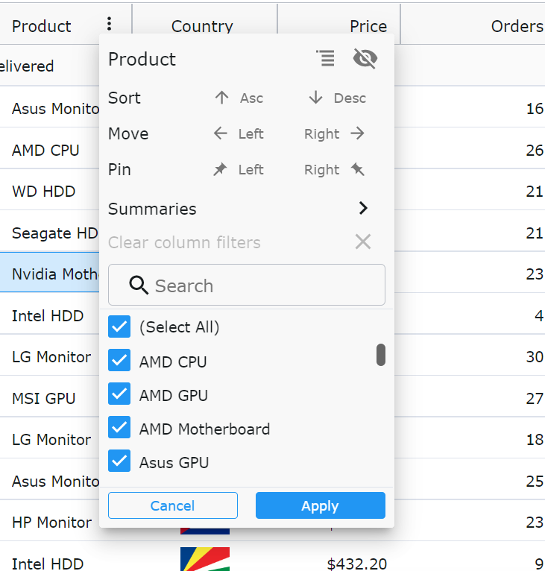Sort ascending with the up arrow

point(221,98)
